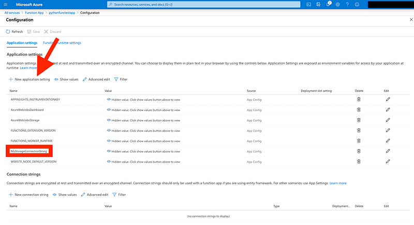414x225 pixels.
Task: Open the notifications bell in the header
Action: [x=328, y=4]
